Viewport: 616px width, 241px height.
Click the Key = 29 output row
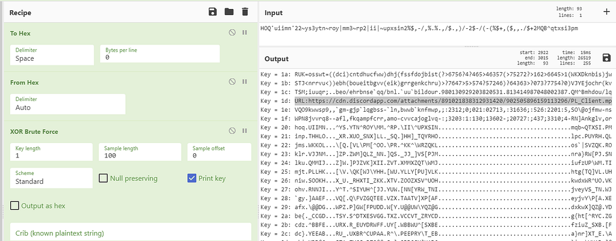pos(436,207)
